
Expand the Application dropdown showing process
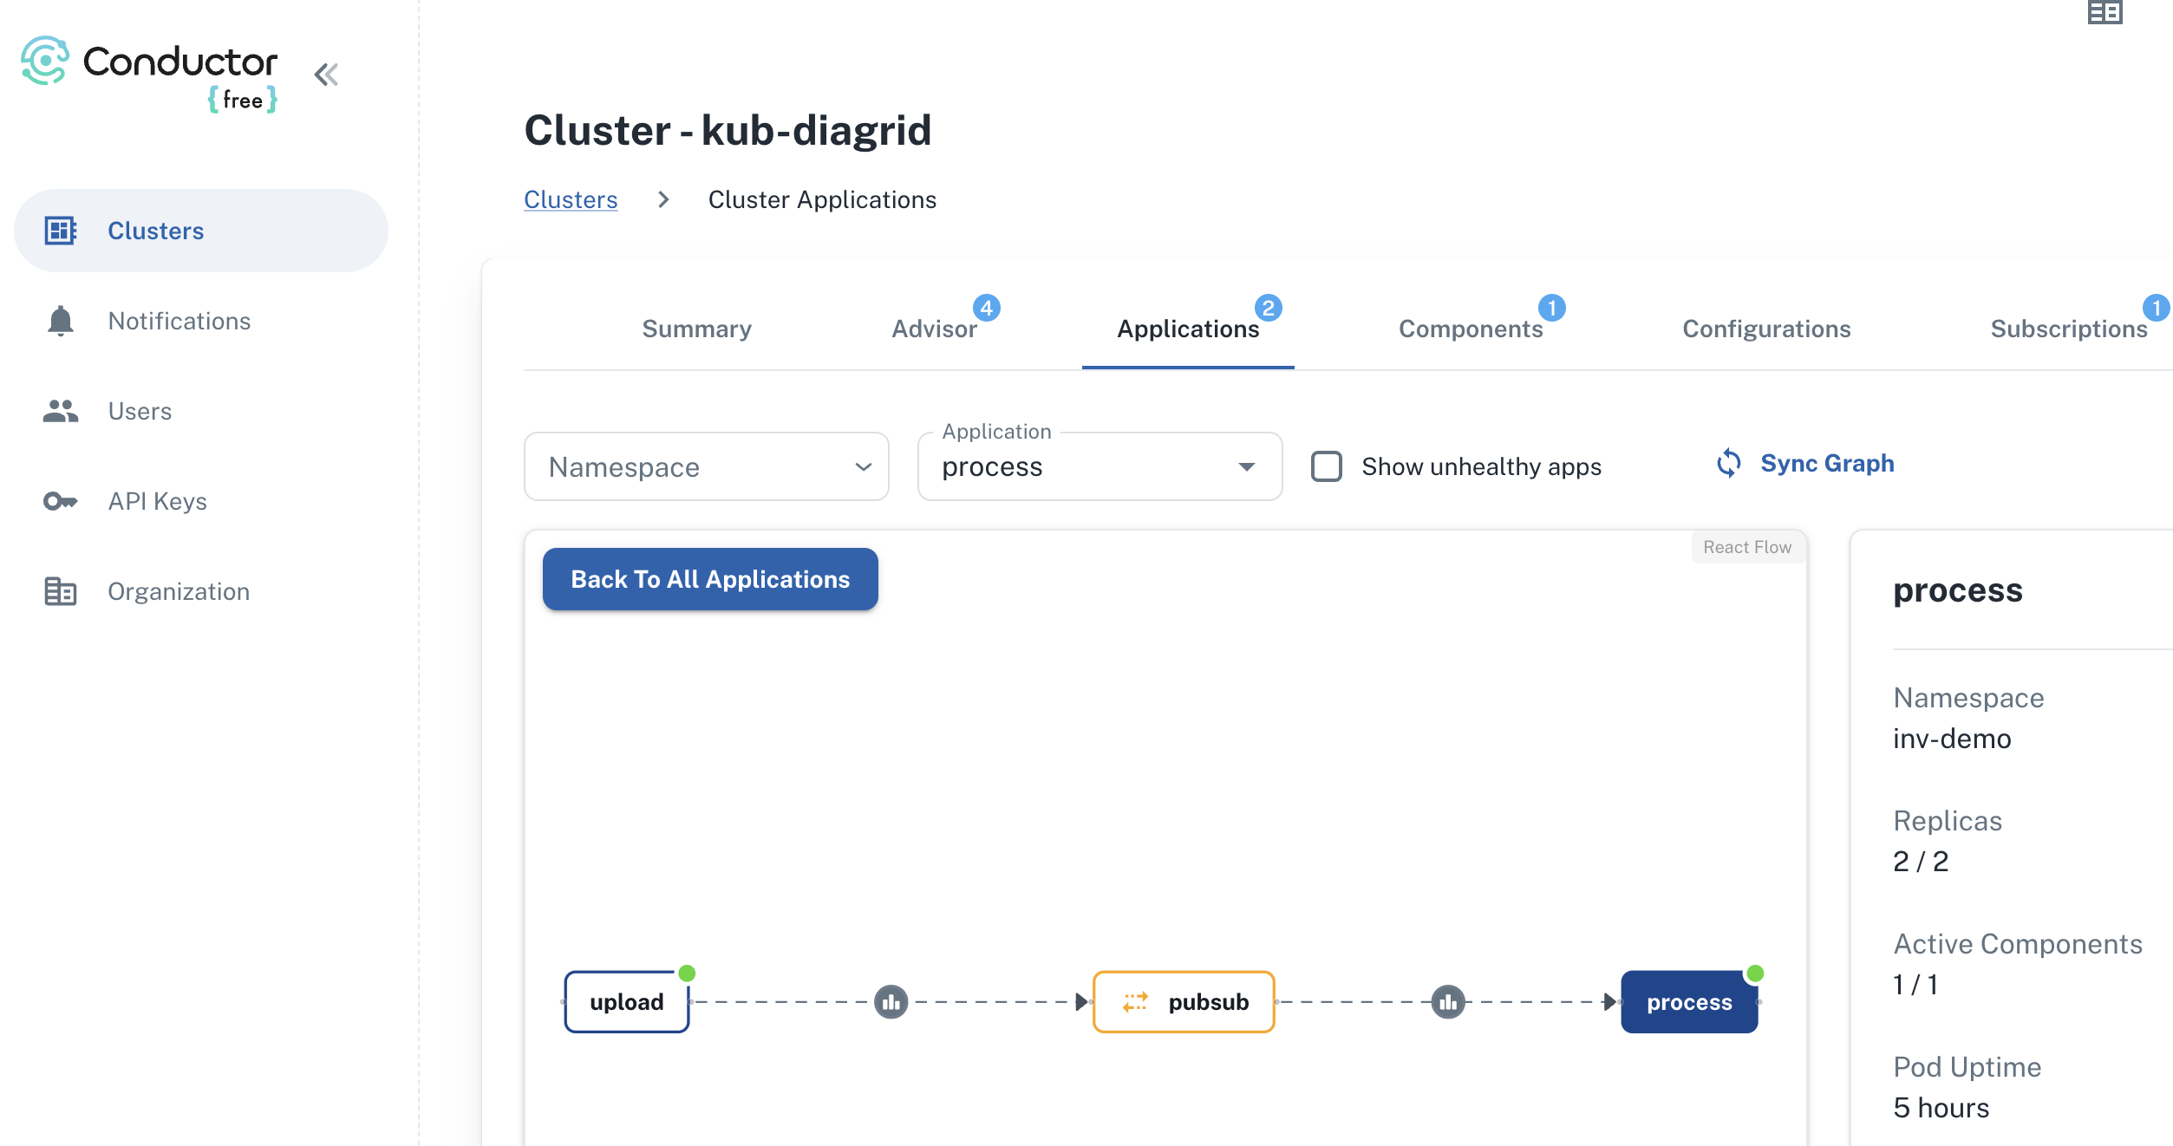[1099, 466]
